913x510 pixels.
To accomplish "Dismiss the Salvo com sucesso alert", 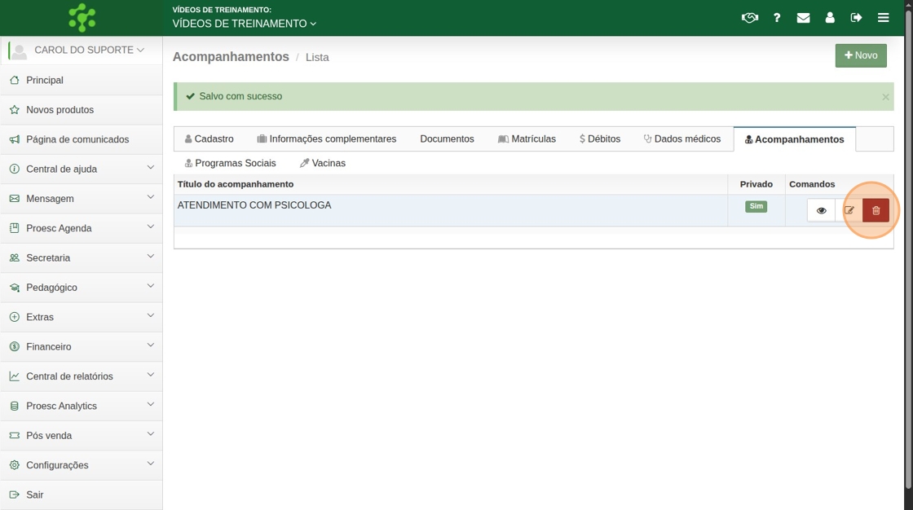I will click(885, 97).
